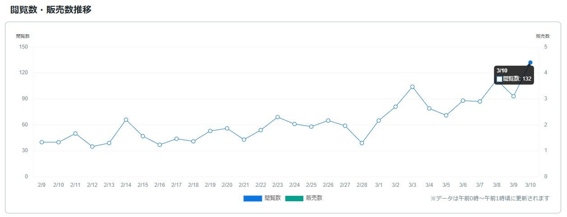This screenshot has height=217, width=567.
Task: Click the data update note ※データは午前0時
Action: [490, 198]
